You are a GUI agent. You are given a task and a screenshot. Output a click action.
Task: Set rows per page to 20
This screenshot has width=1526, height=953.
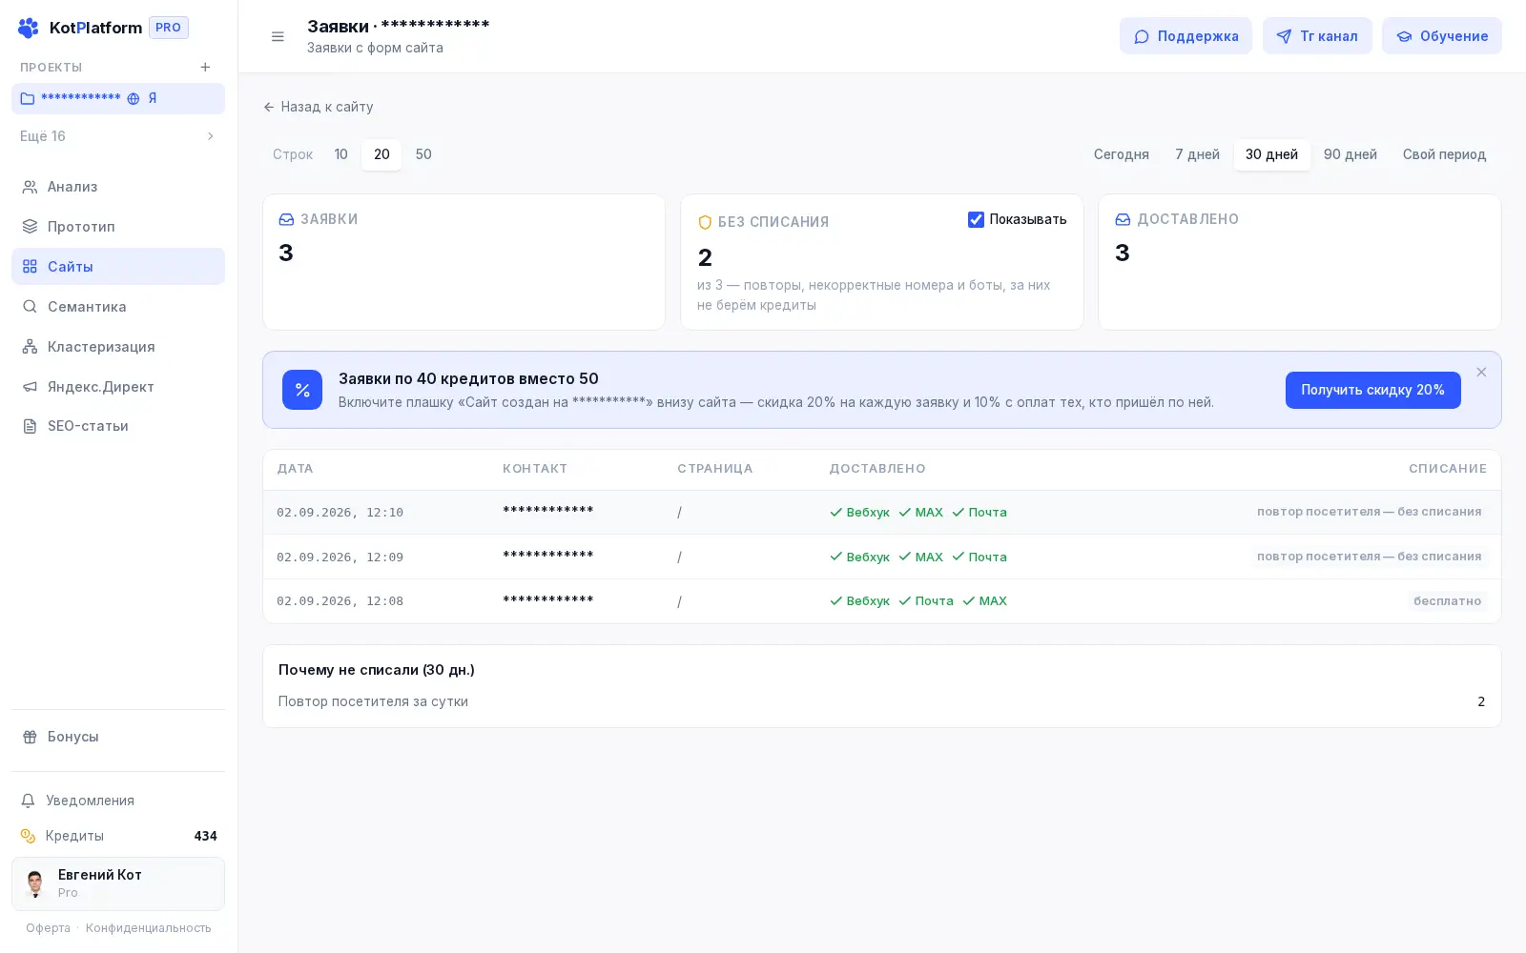pyautogui.click(x=381, y=154)
